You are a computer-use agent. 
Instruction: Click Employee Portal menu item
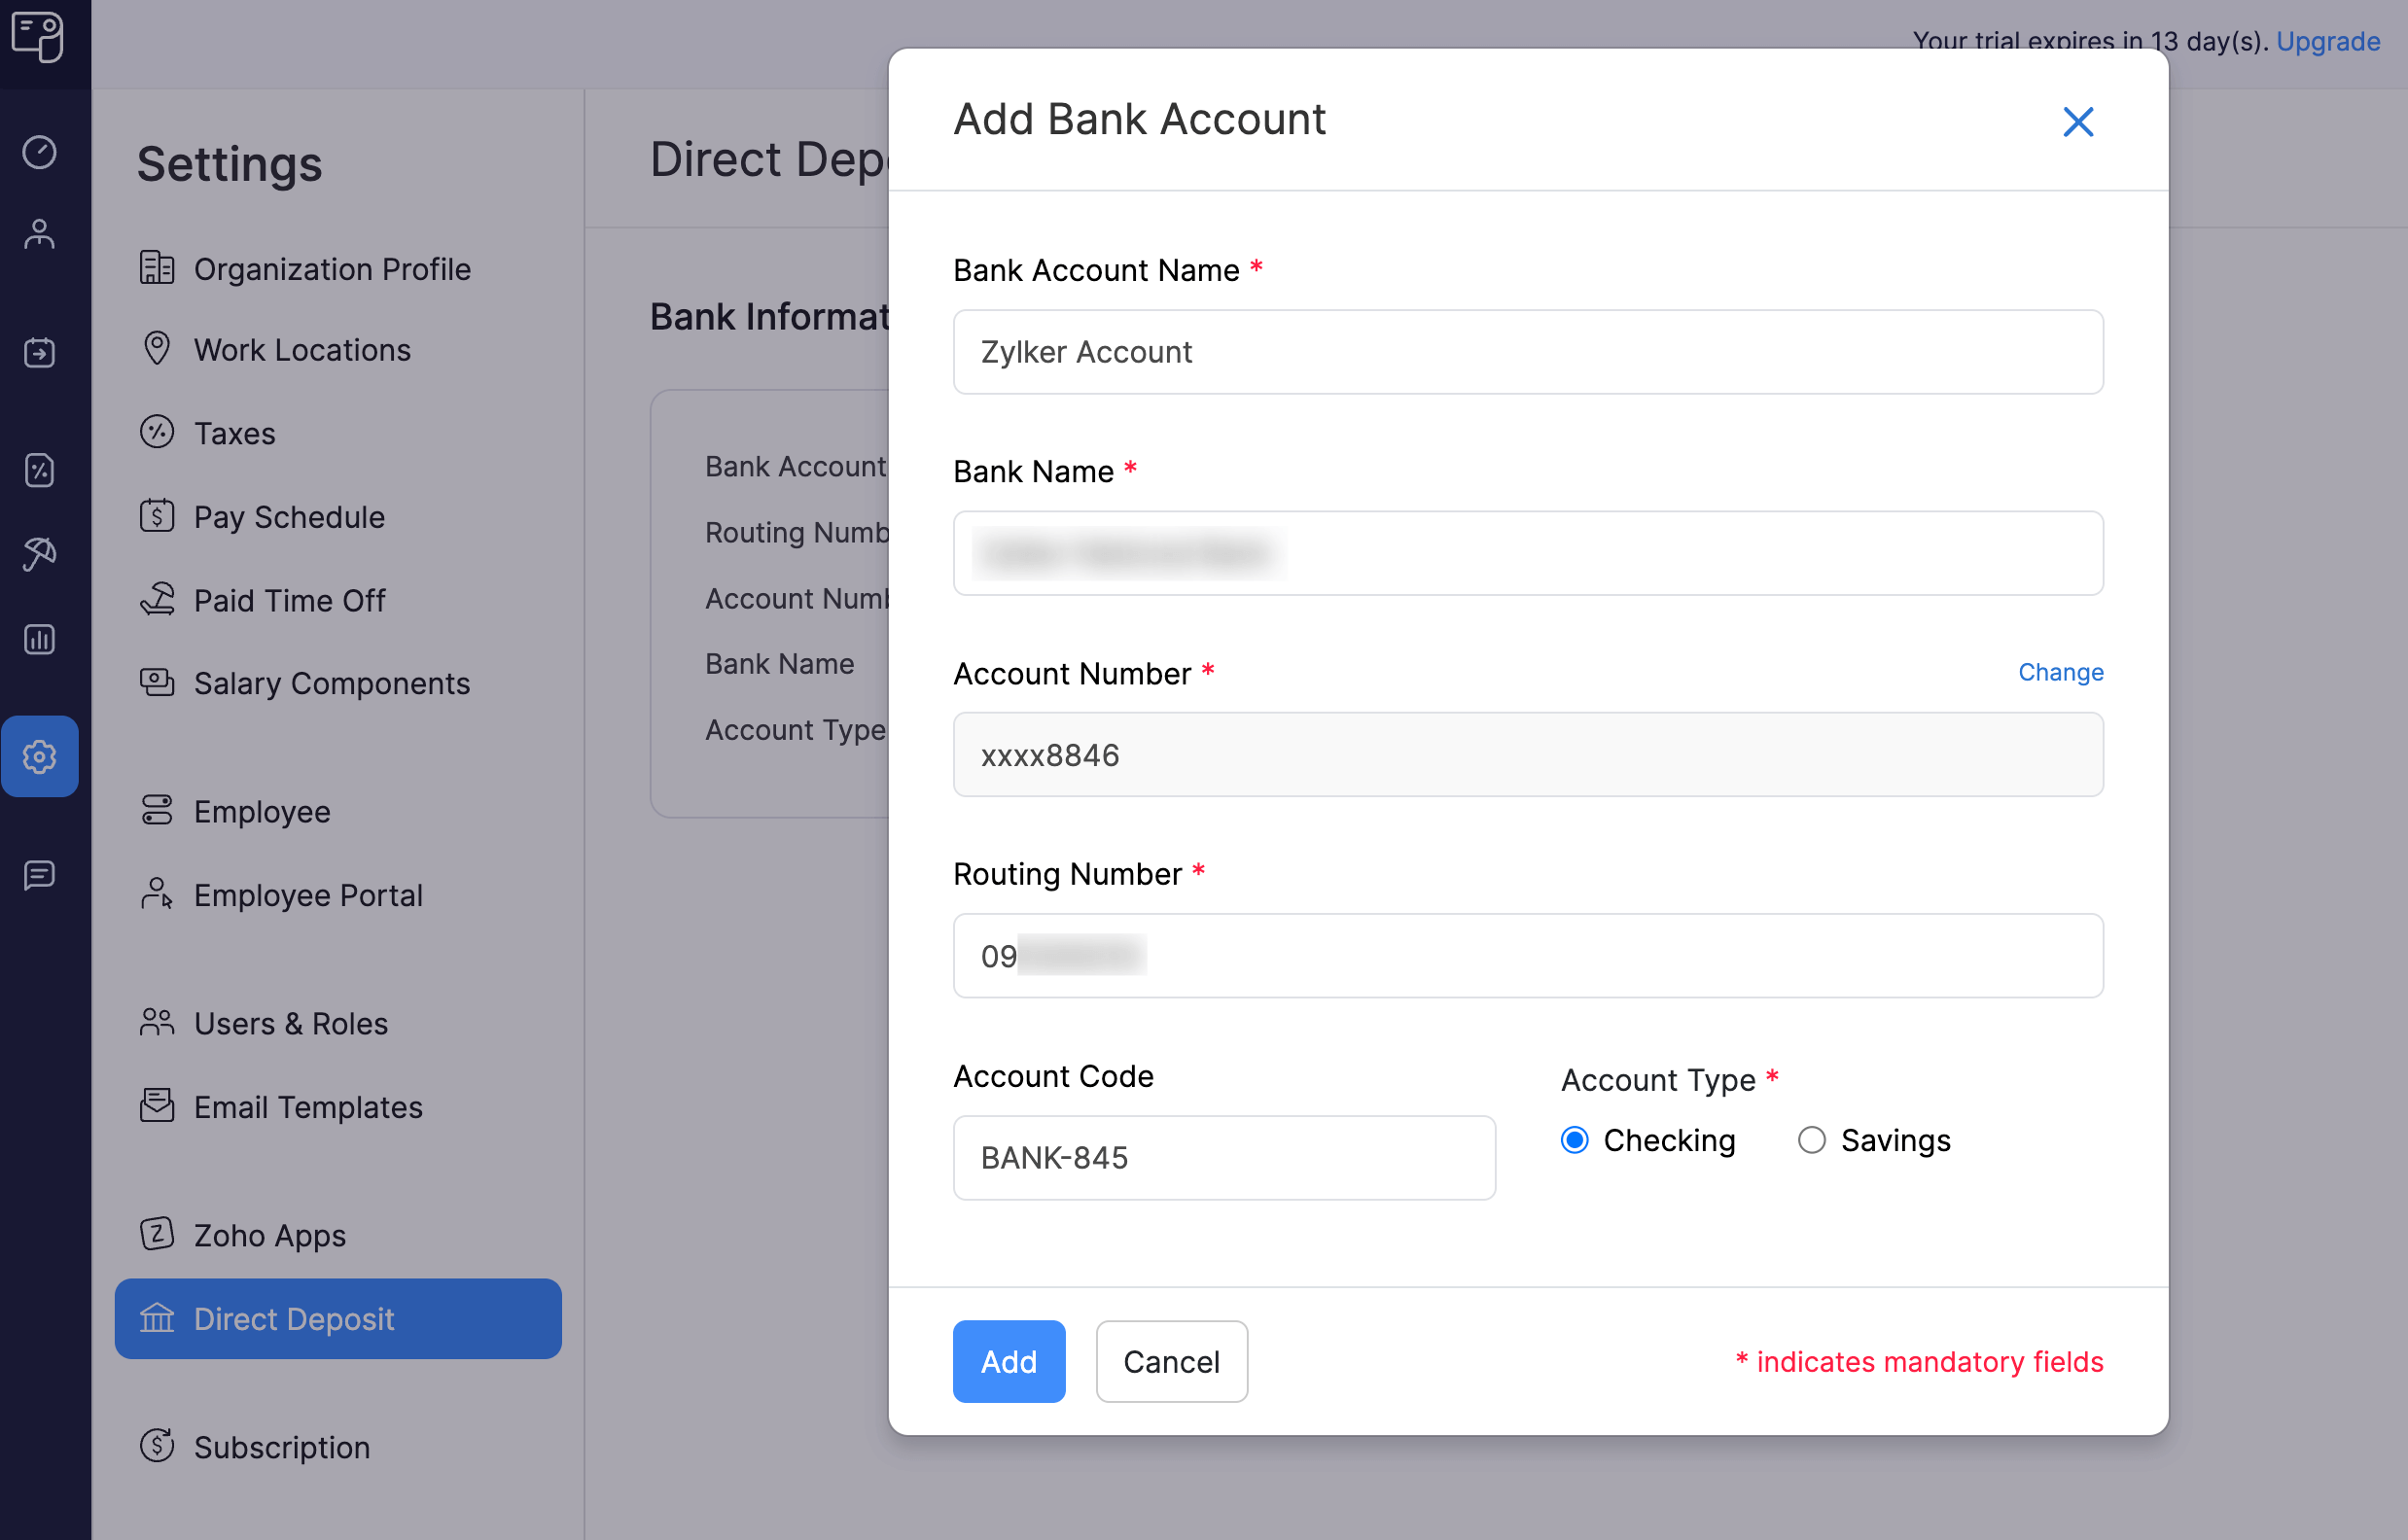click(309, 894)
